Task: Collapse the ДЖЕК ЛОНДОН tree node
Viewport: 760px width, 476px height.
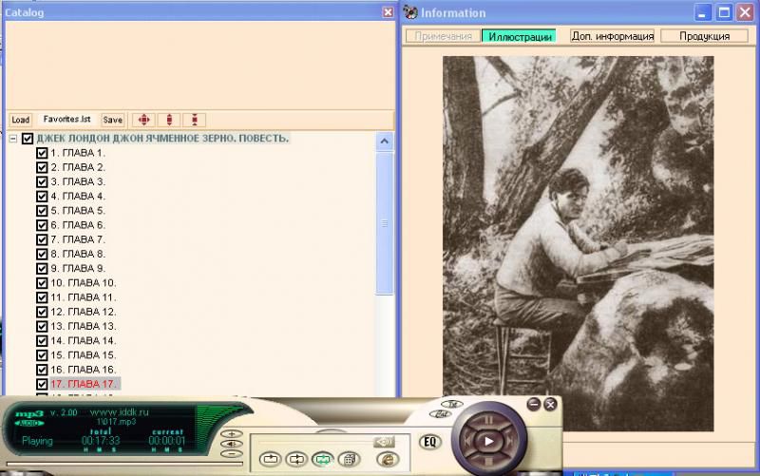Action: [13, 139]
